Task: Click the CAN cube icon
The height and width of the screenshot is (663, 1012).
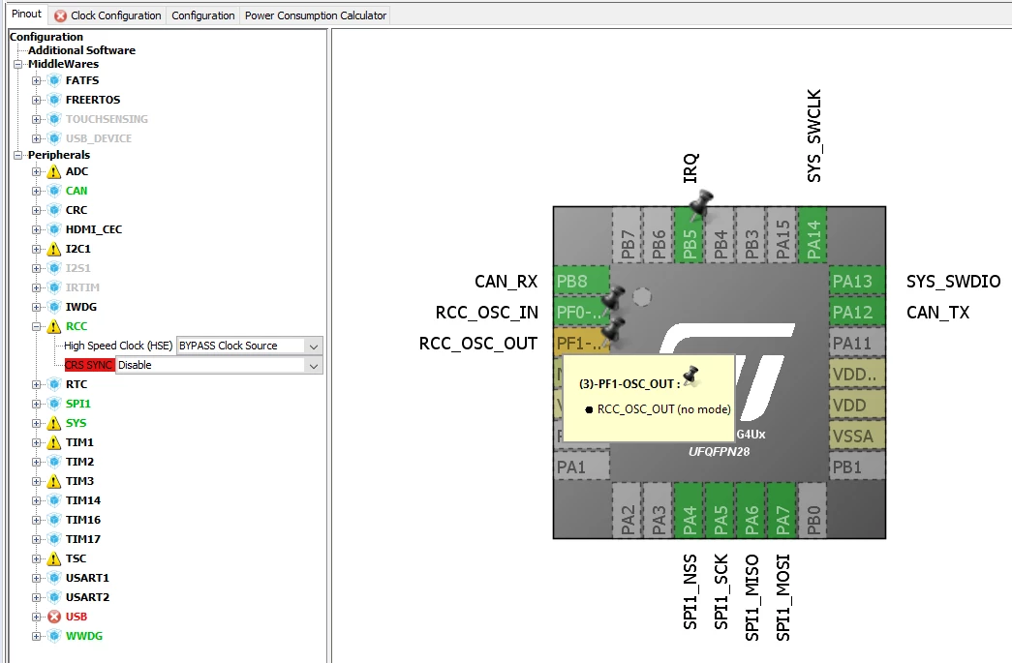Action: point(54,191)
